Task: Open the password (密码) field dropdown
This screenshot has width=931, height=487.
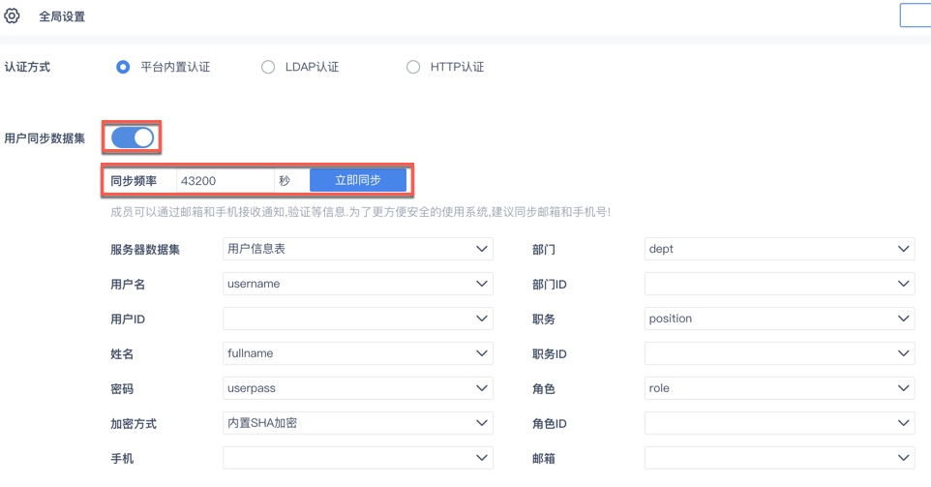Action: [x=357, y=388]
